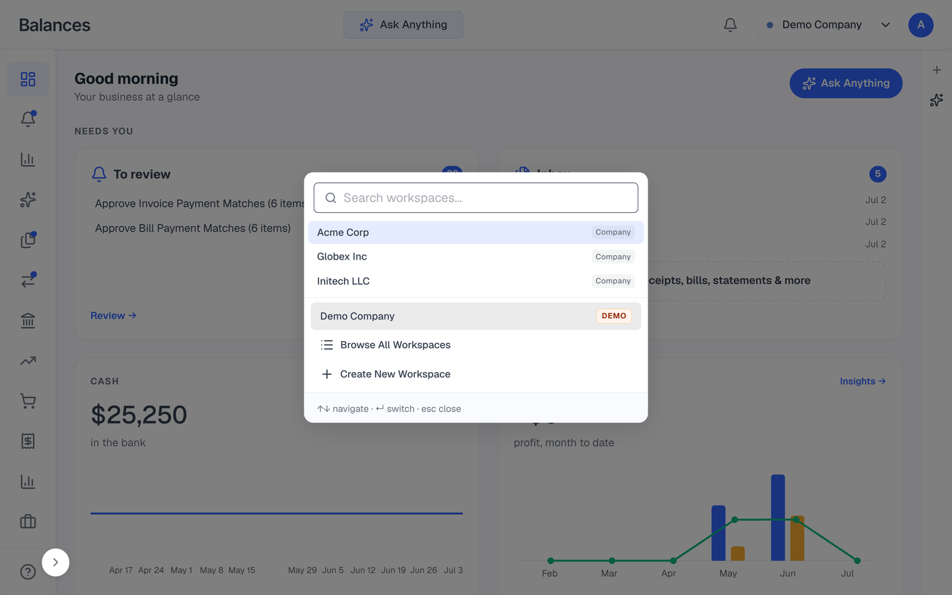Click the receipts, bills, statements upload area
Viewport: 952px width, 595px height.
[701, 281]
